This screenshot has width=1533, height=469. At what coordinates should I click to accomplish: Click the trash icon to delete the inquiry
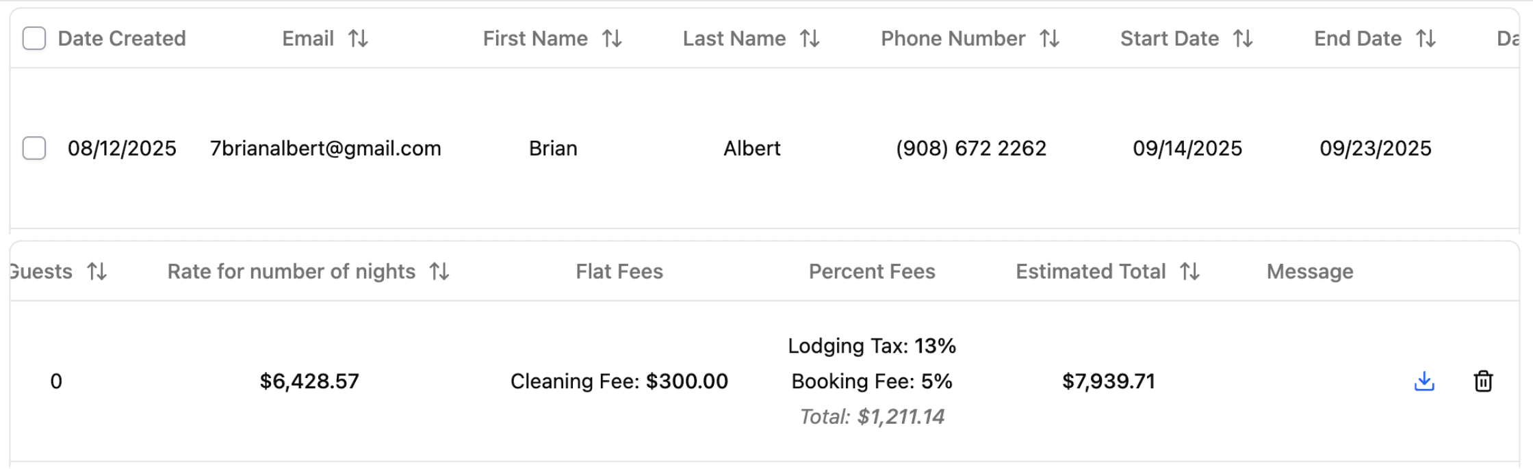pos(1482,381)
